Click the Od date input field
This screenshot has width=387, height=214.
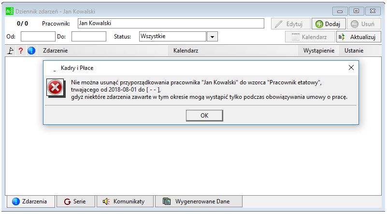pos(38,37)
